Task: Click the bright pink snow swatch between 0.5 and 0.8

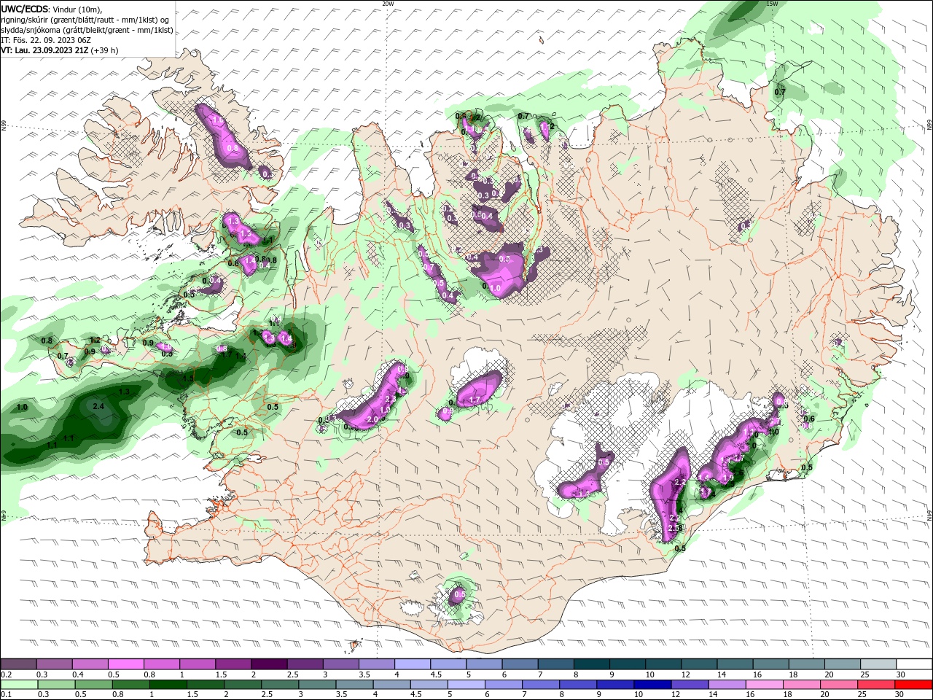Action: tap(125, 664)
